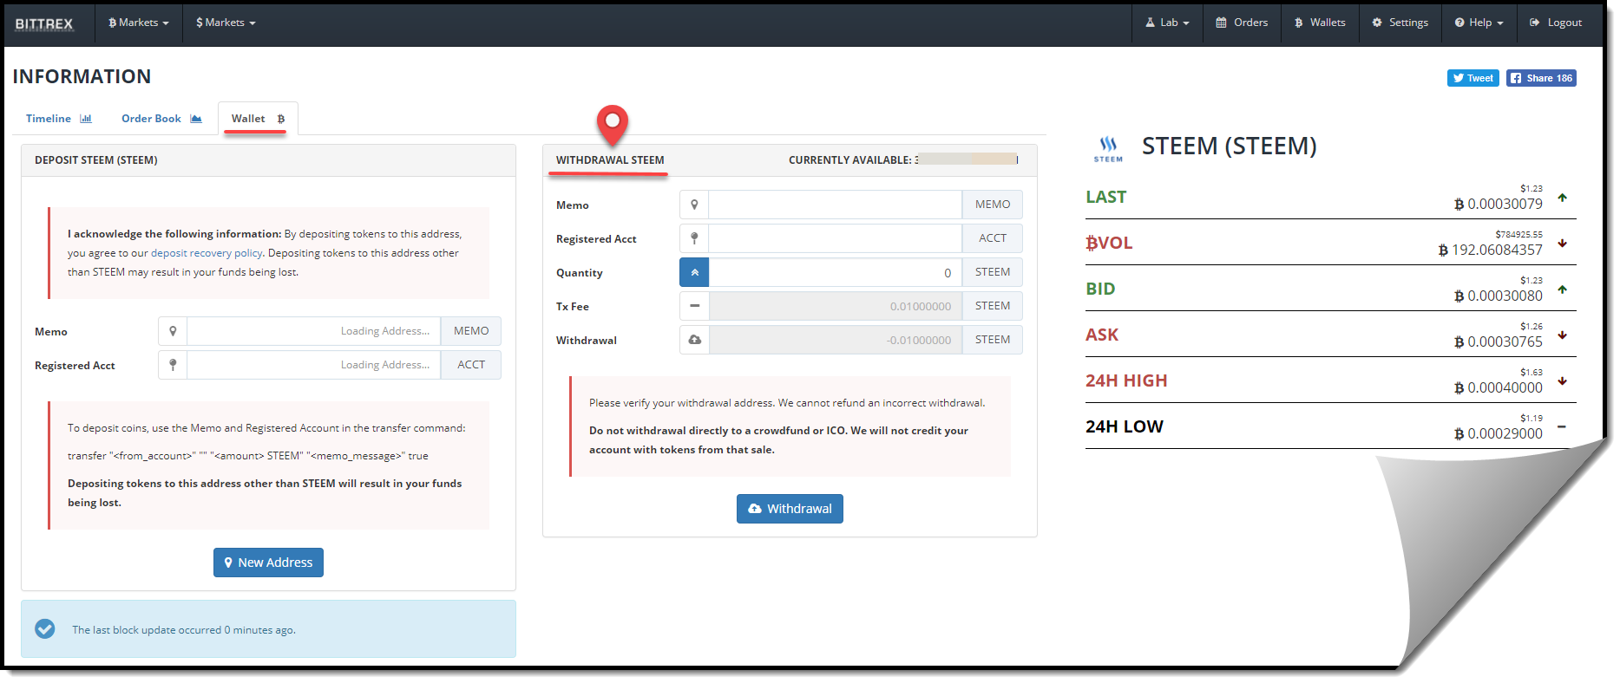Click deposit Registered Acct pushpin icon
This screenshot has width=1620, height=683.
pyautogui.click(x=173, y=365)
